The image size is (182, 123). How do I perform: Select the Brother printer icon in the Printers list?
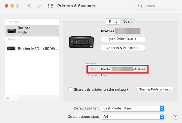[11, 31]
